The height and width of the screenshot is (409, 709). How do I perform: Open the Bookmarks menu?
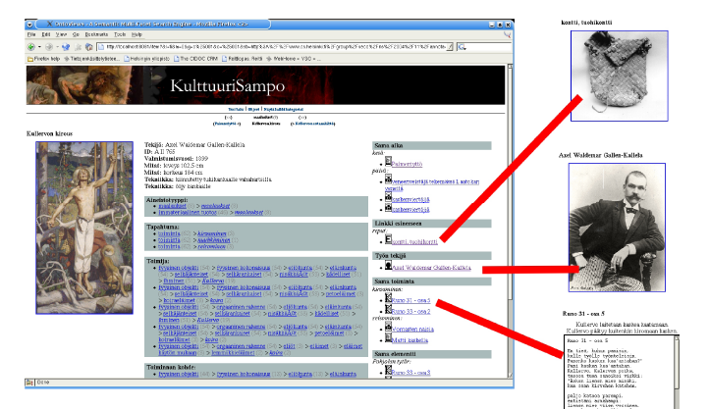click(x=96, y=34)
